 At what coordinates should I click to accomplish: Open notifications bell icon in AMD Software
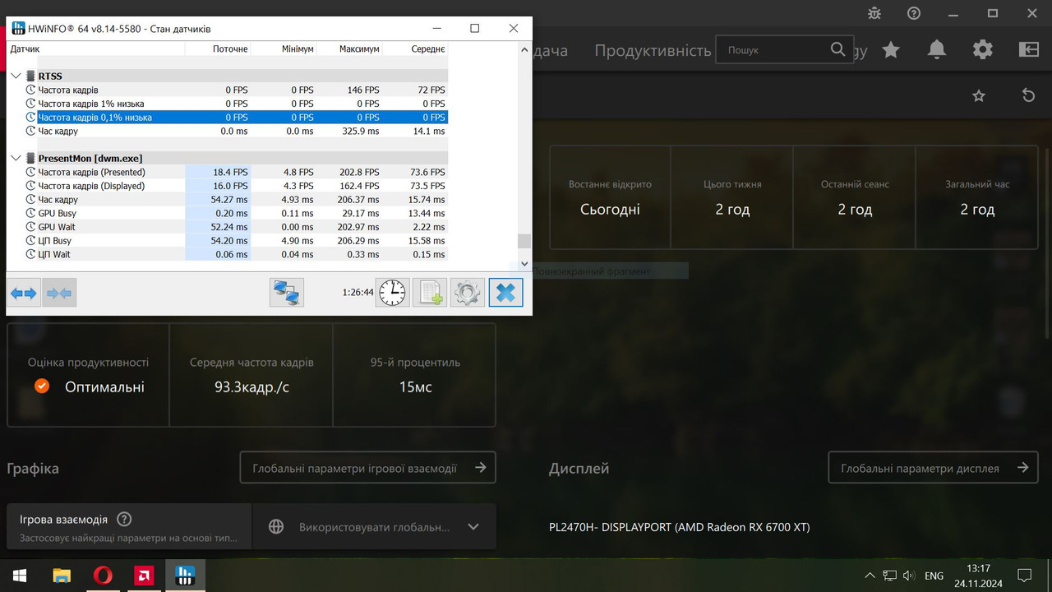click(937, 50)
